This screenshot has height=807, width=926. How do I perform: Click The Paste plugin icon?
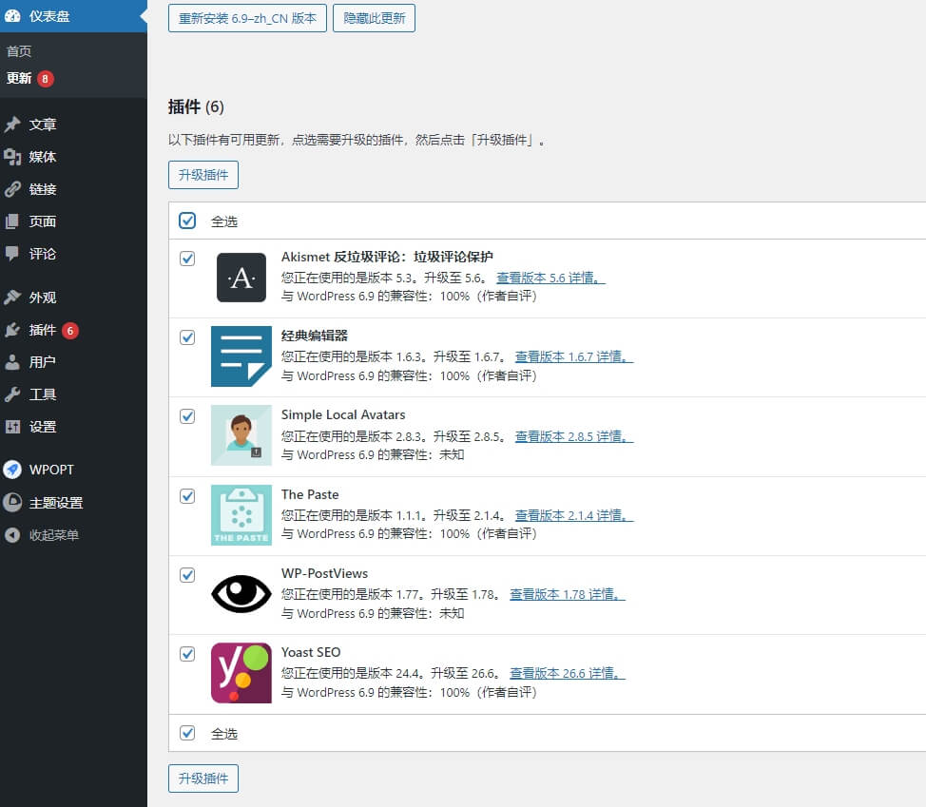[241, 514]
